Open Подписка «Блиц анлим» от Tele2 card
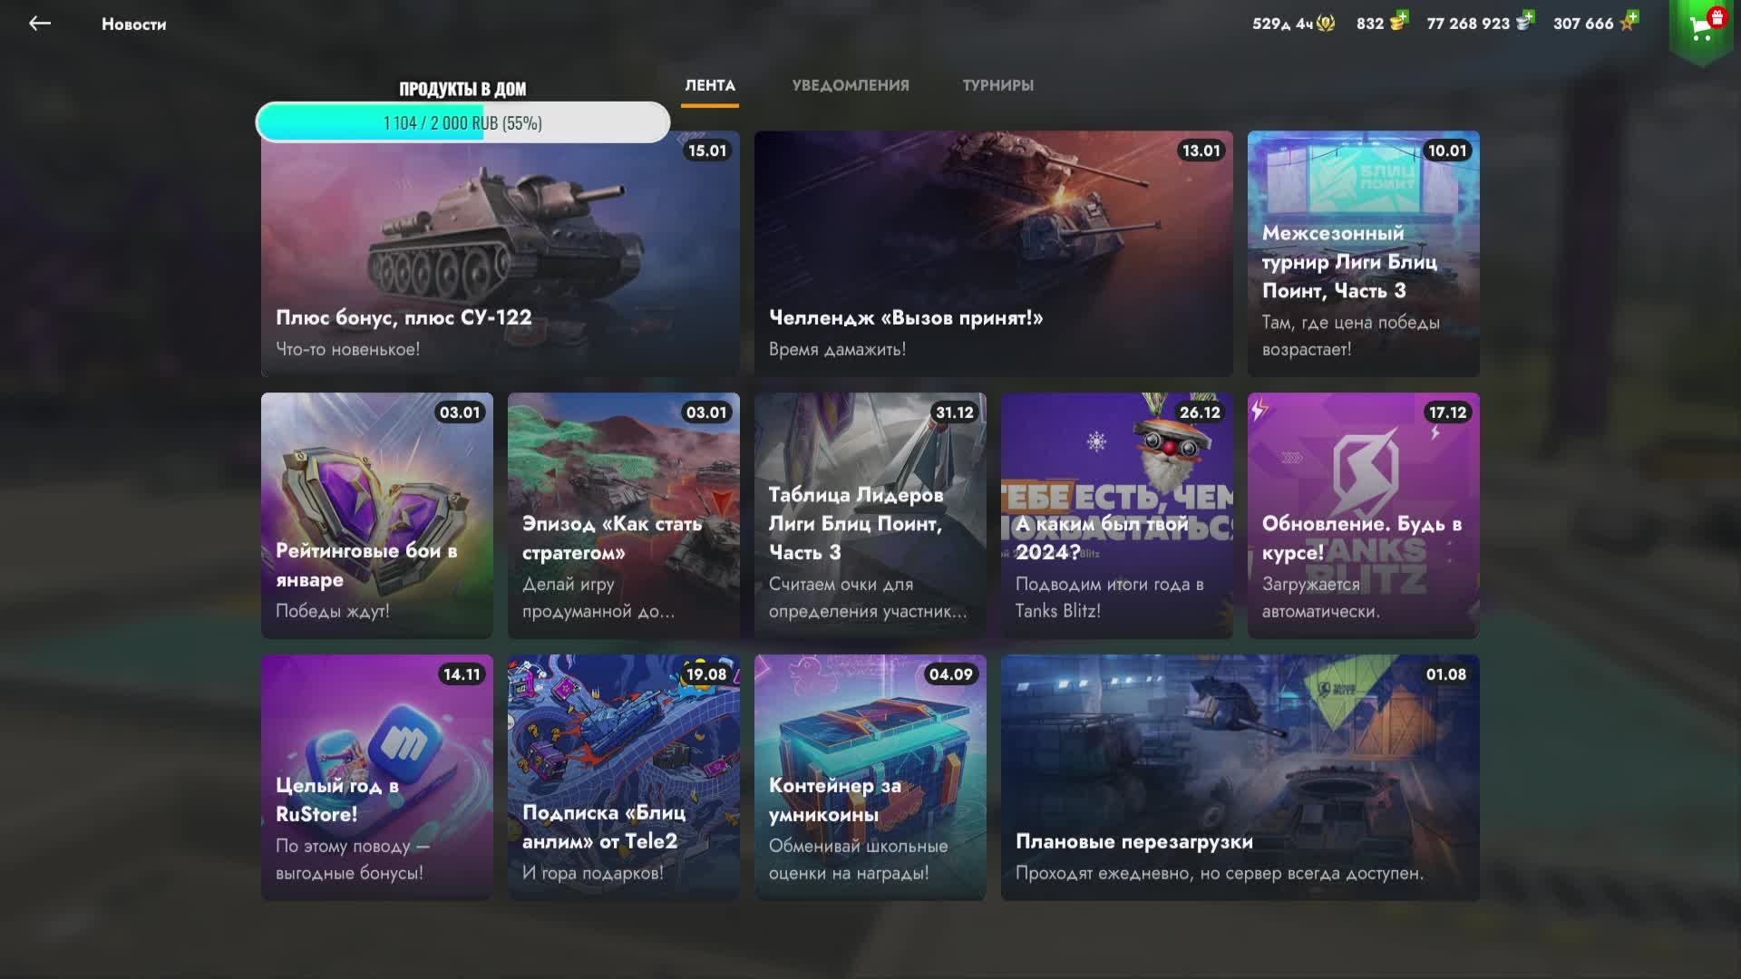Screen dimensions: 1741x979 click(x=624, y=778)
